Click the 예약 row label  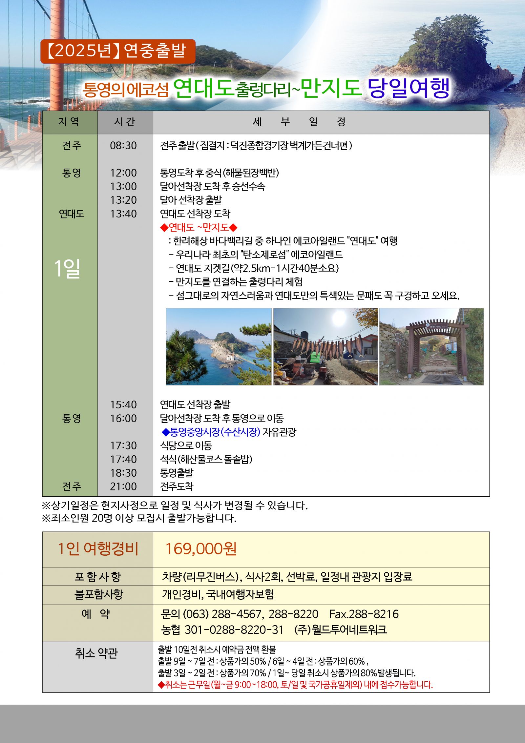click(95, 614)
